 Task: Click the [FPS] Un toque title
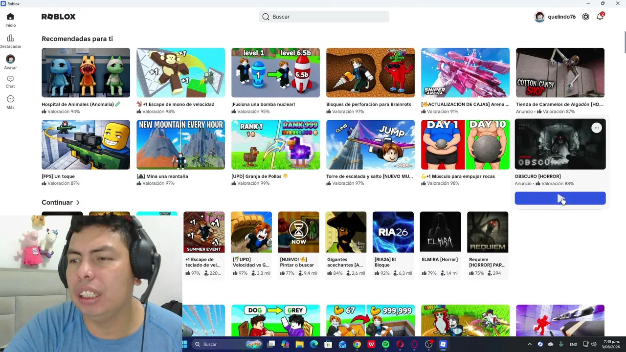tap(58, 176)
